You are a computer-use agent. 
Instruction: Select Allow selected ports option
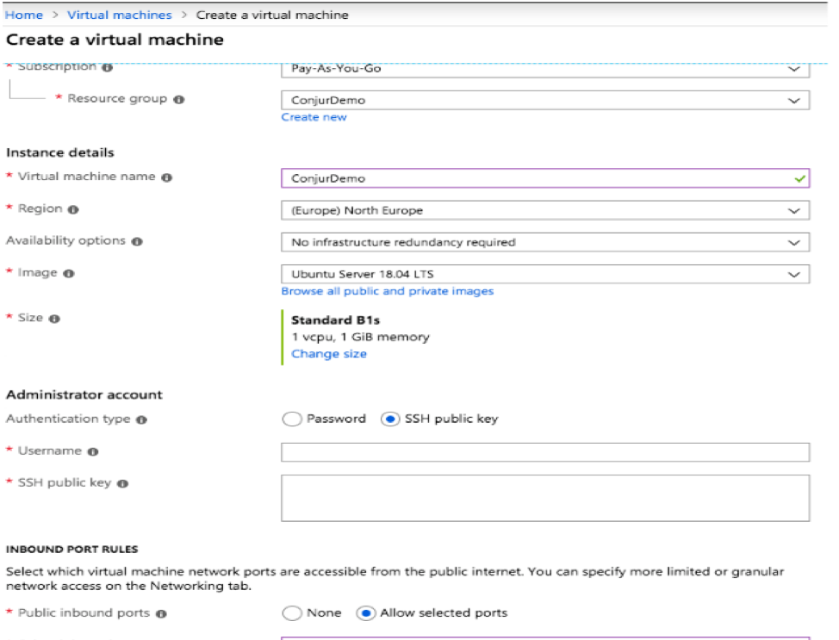click(x=365, y=613)
